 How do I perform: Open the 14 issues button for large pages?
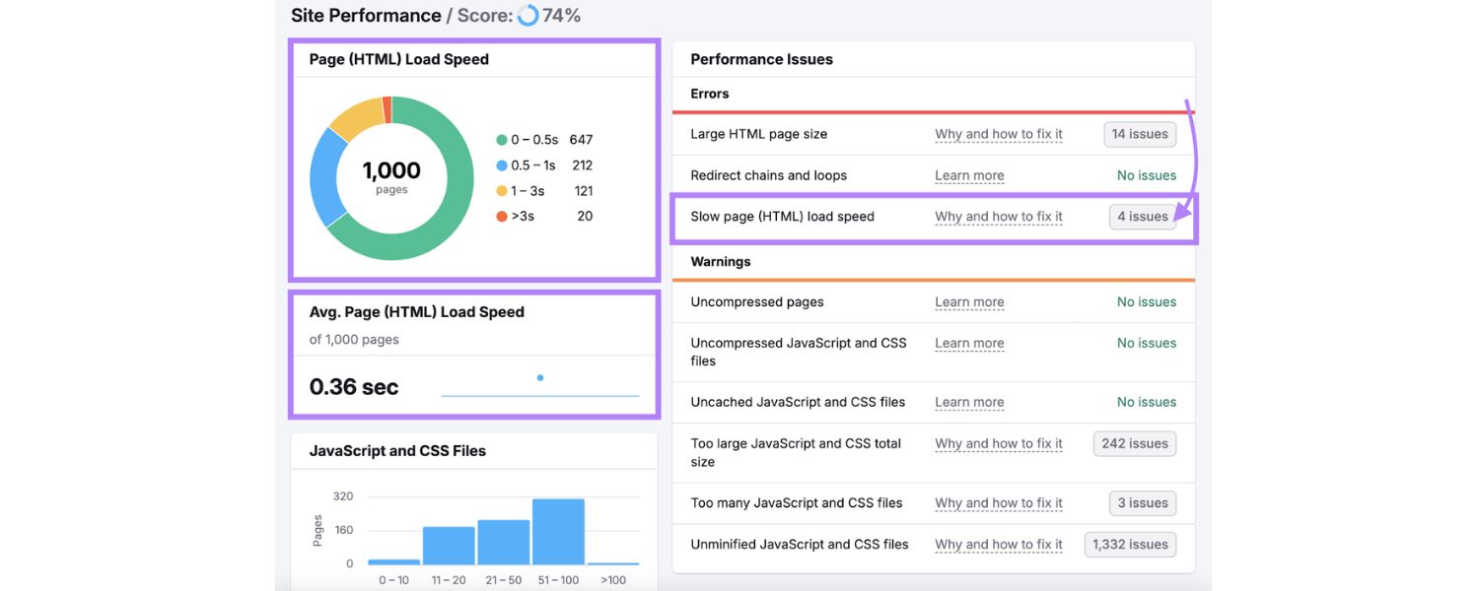(x=1140, y=133)
